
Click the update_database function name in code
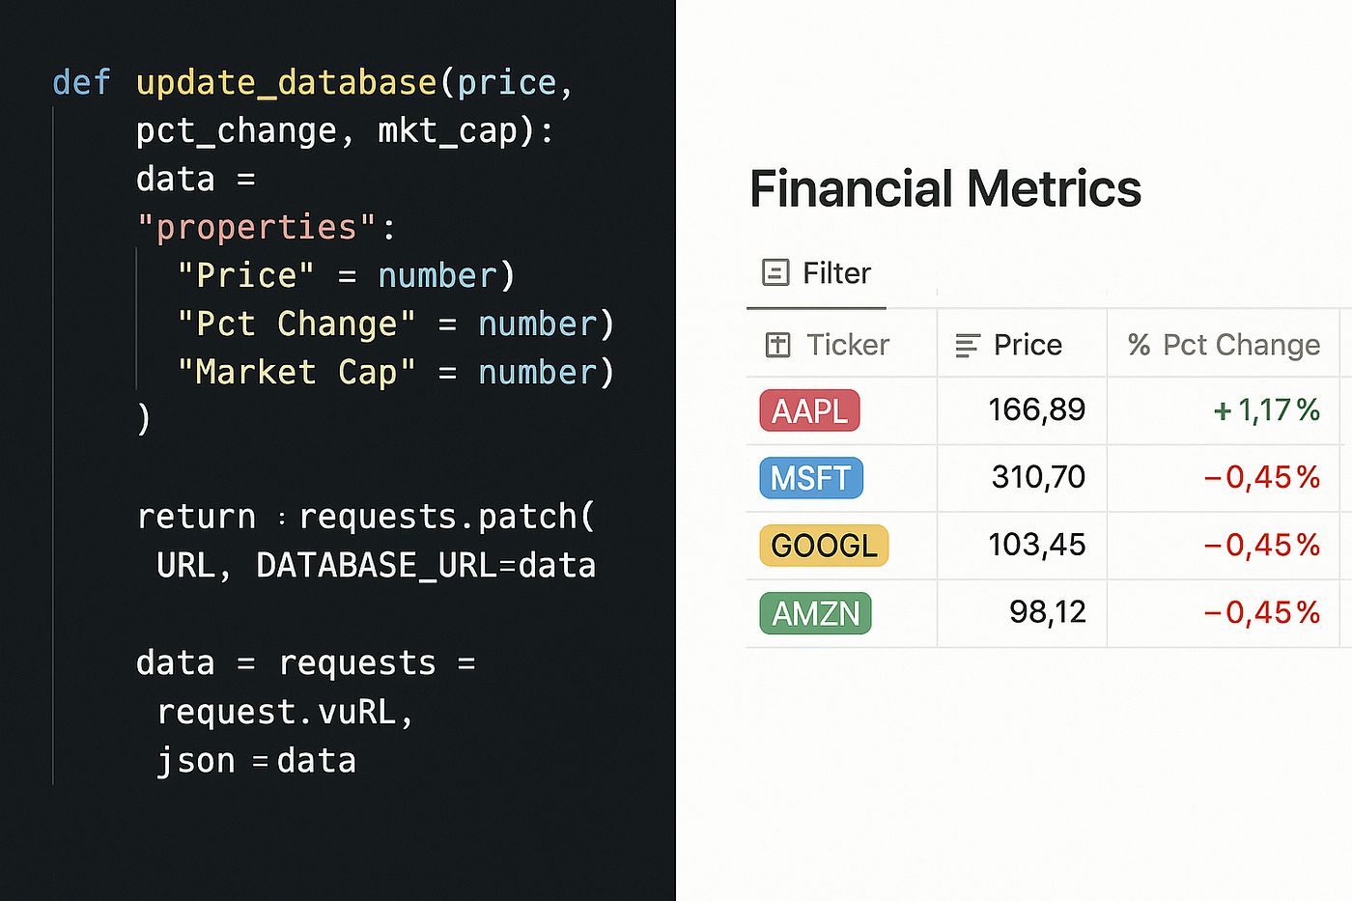click(x=286, y=83)
